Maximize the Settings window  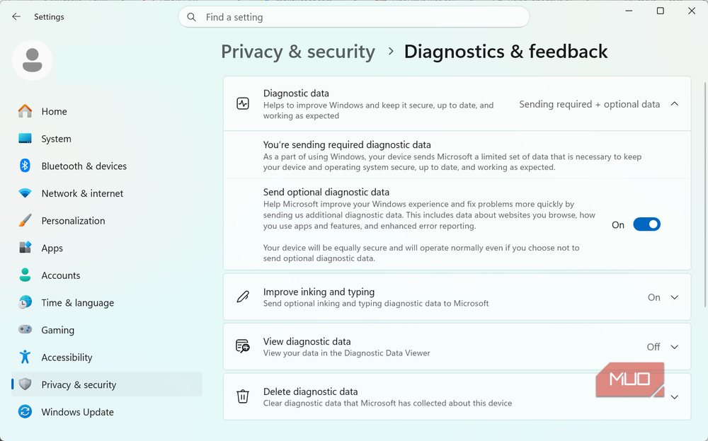tap(660, 11)
